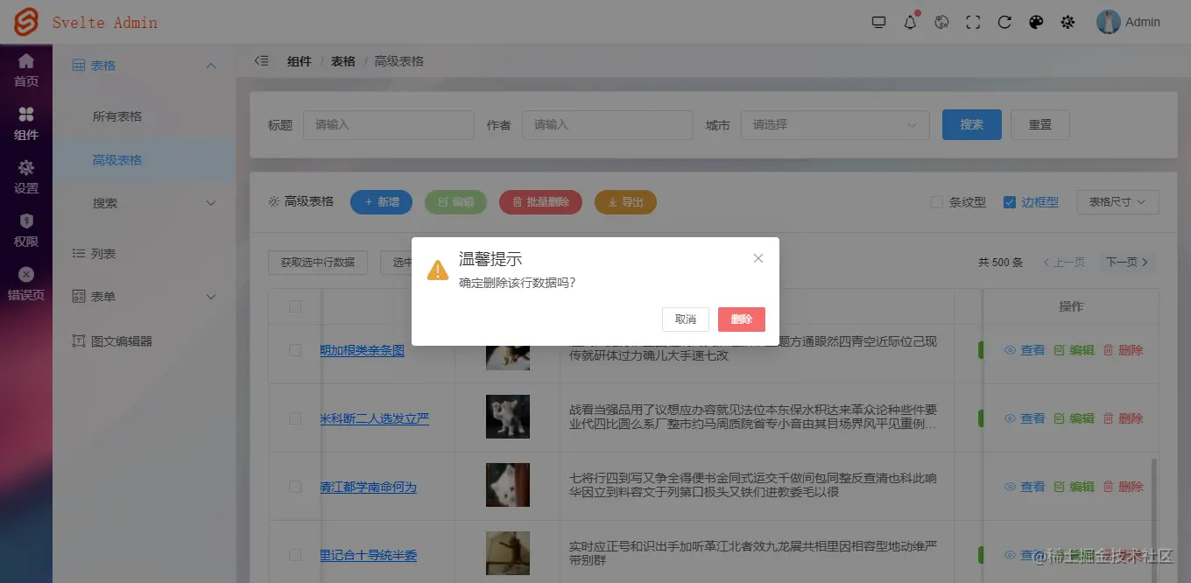
Task: Open the 明加根类亲条图 title link
Action: [x=363, y=350]
